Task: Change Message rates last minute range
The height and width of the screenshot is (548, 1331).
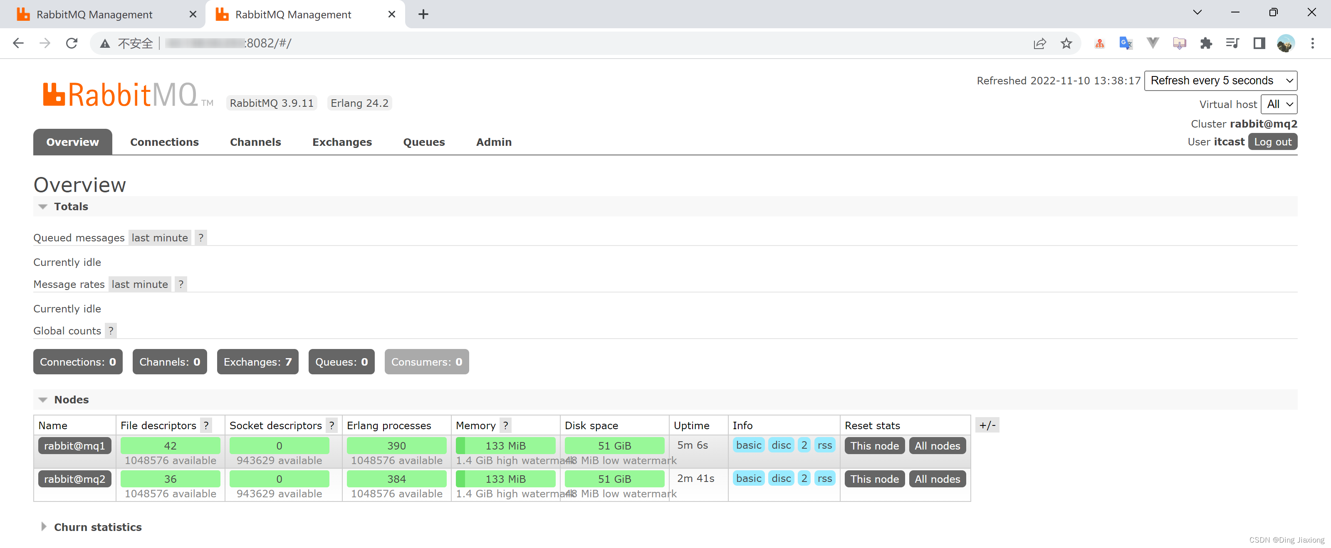Action: (x=139, y=284)
